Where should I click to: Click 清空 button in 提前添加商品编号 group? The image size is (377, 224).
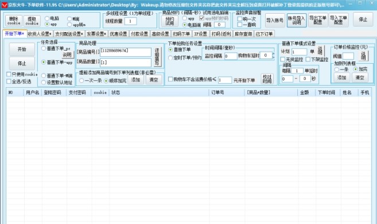(x=154, y=80)
